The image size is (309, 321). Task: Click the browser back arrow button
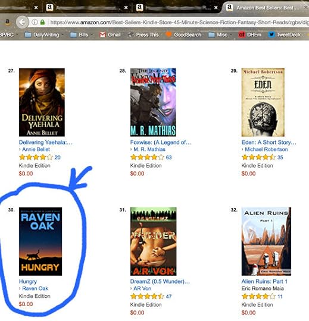tap(22, 22)
